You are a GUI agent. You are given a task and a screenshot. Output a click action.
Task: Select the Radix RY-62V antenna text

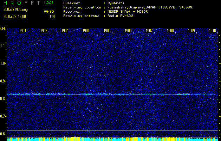tap(121, 16)
